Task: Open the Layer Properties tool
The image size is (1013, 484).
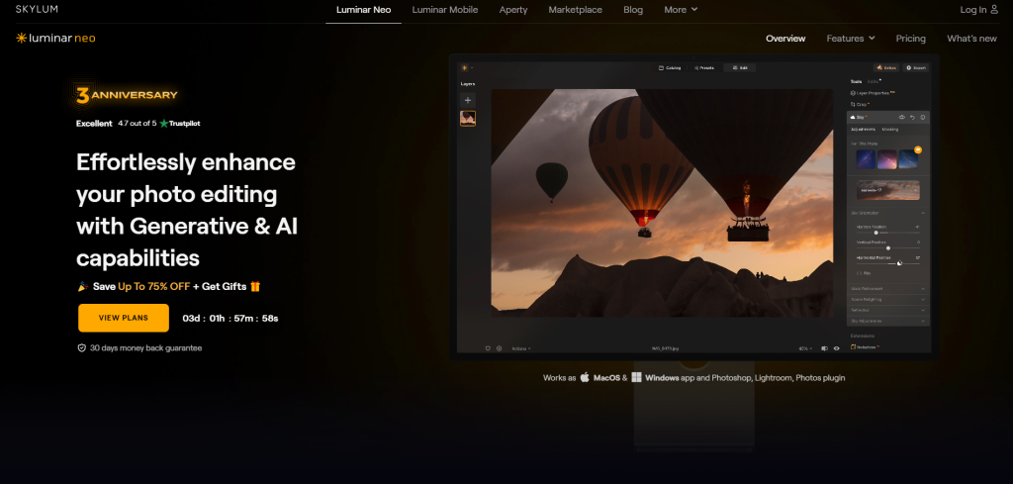Action: click(874, 93)
